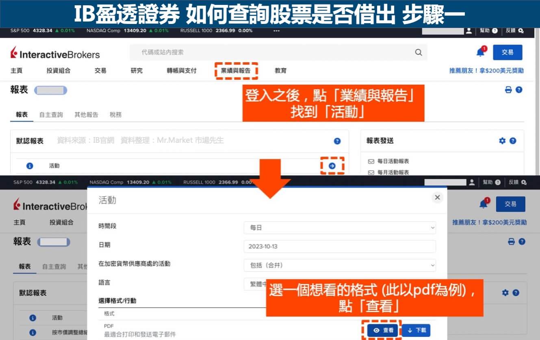Viewport: 540px width, 340px height.
Task: Open the 研究 menu
Action: 137,71
